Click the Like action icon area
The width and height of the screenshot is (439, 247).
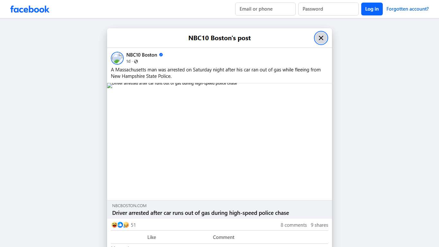(151, 237)
